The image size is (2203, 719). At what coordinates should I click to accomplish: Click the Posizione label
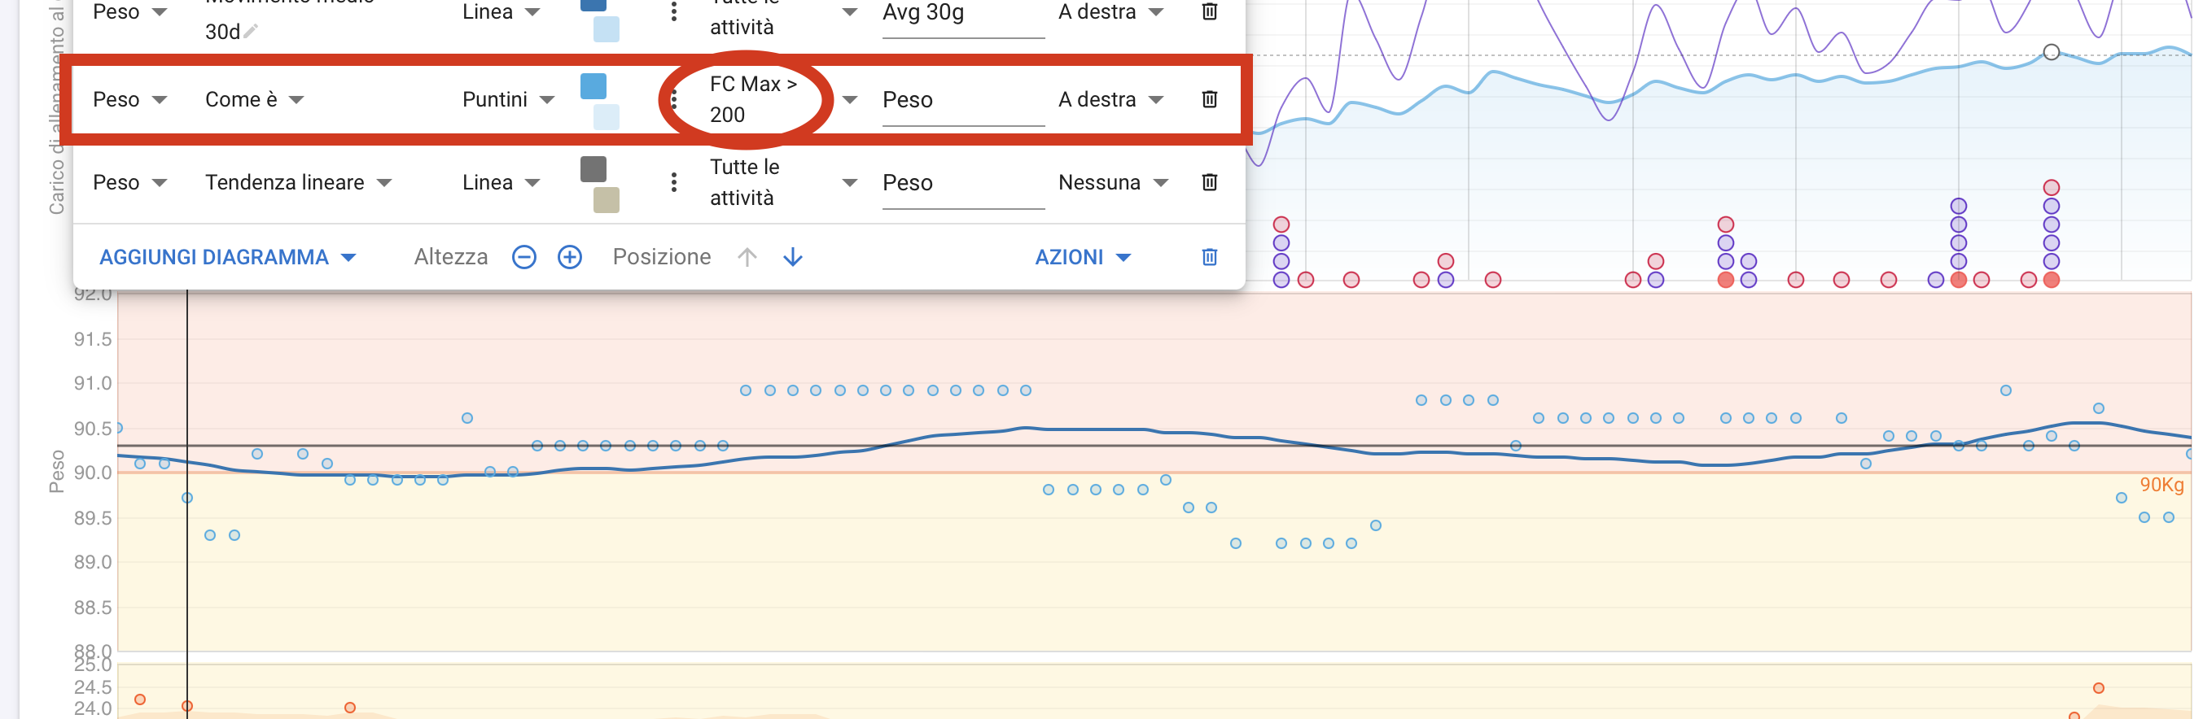[661, 257]
